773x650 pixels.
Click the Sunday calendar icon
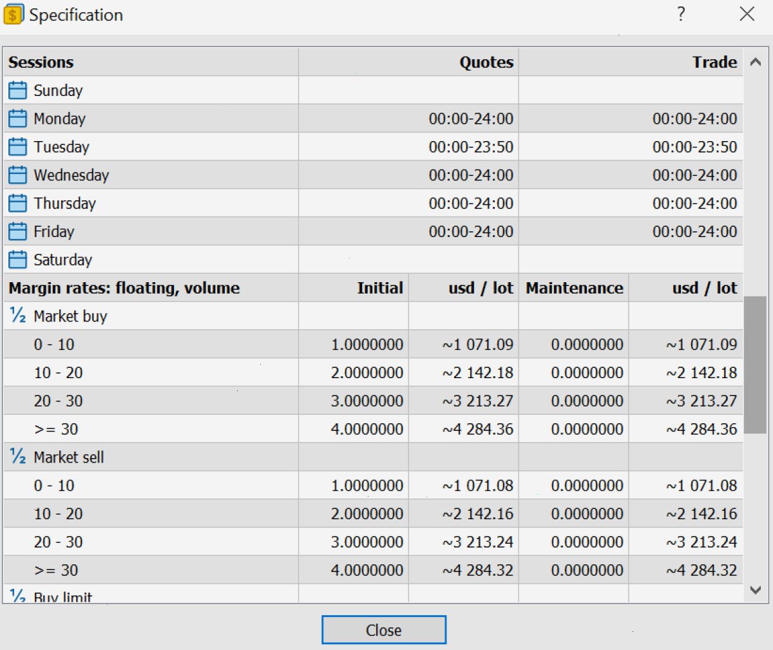click(18, 90)
